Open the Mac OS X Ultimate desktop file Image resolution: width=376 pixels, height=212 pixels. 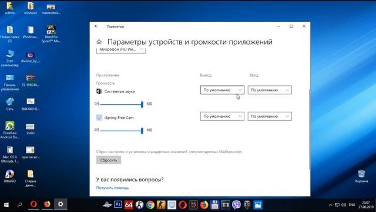click(x=9, y=154)
